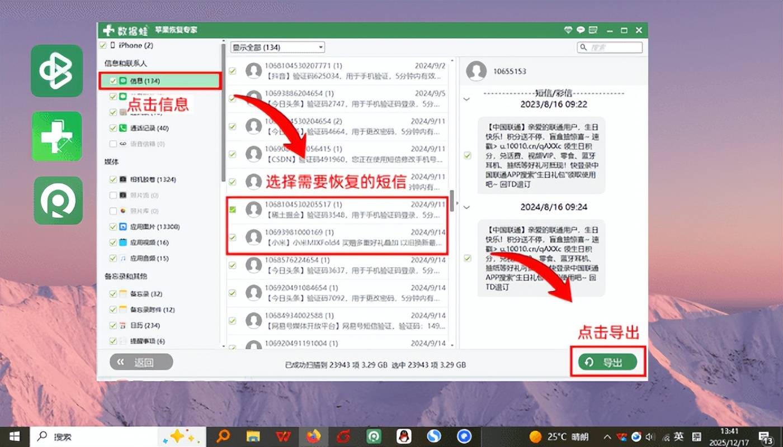Image resolution: width=783 pixels, height=447 pixels.
Task: Click the 导出 export button
Action: (x=607, y=362)
